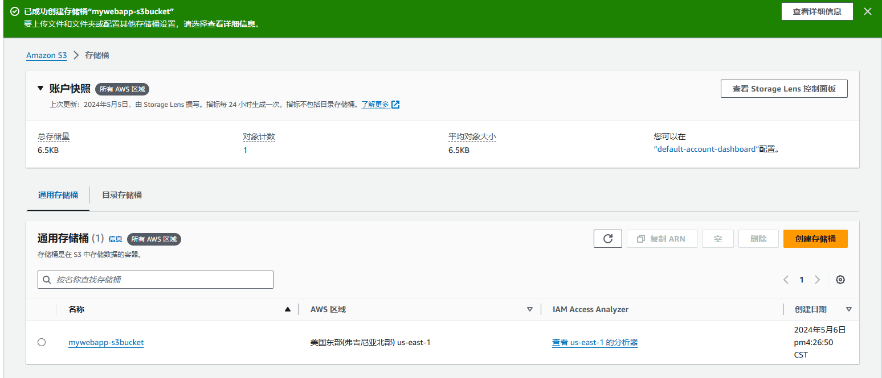Image resolution: width=882 pixels, height=378 pixels.
Task: Click the 美国东部(弗吉尼亚北部) us-east-1 cell
Action: coord(370,342)
